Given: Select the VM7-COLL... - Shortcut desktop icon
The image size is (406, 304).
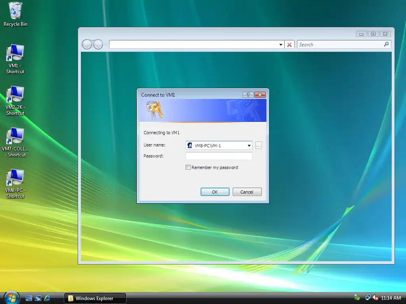Looking at the screenshot, I should (x=15, y=142).
